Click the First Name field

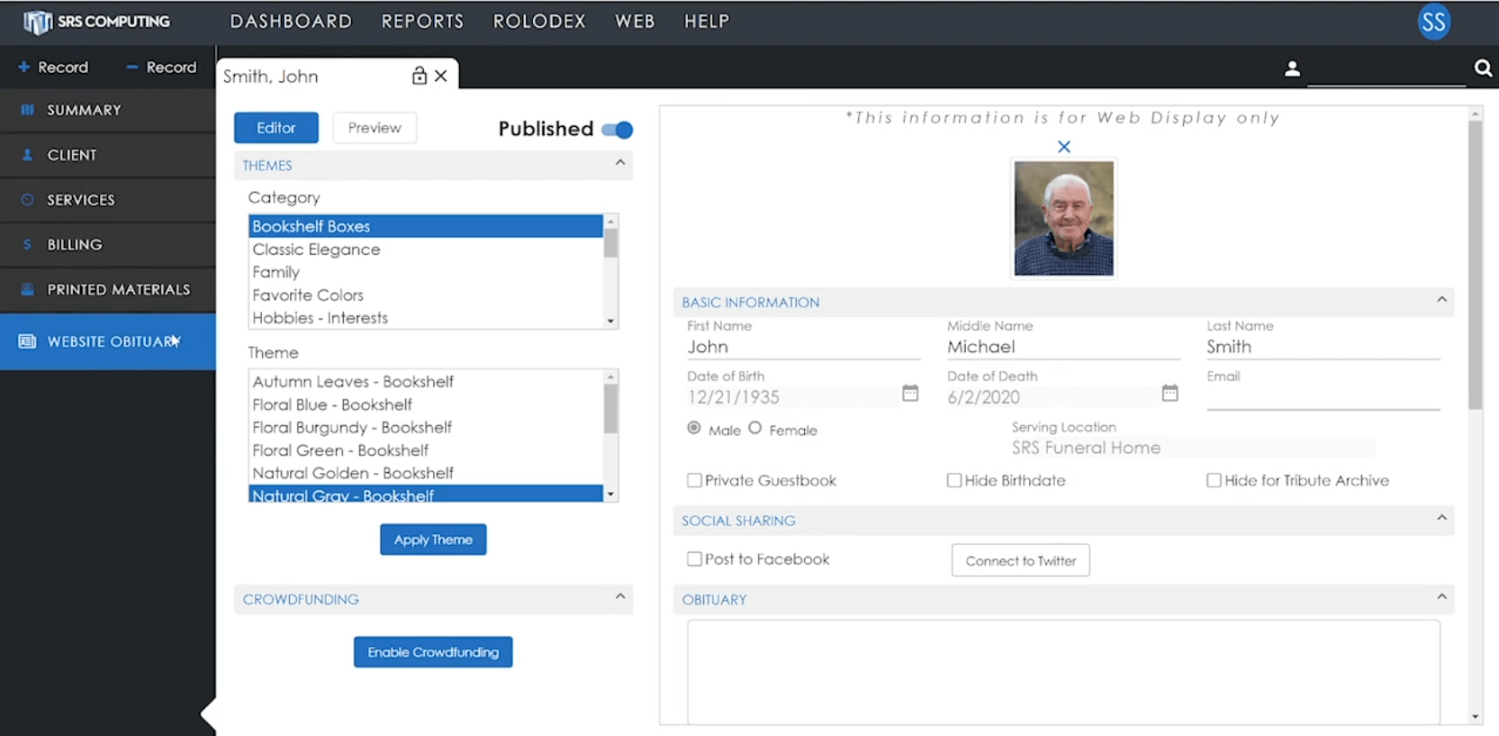pyautogui.click(x=803, y=347)
